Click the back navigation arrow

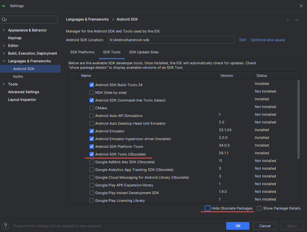288,20
